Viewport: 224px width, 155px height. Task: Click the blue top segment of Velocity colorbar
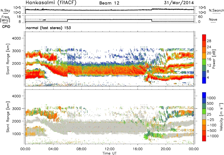click(x=204, y=95)
